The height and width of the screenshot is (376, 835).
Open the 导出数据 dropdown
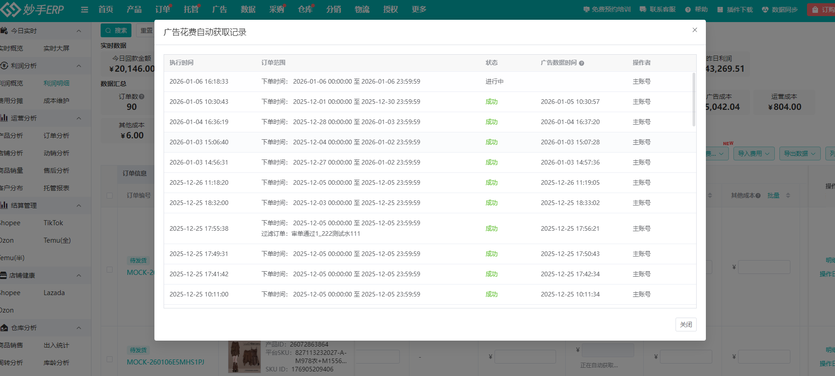click(x=800, y=154)
